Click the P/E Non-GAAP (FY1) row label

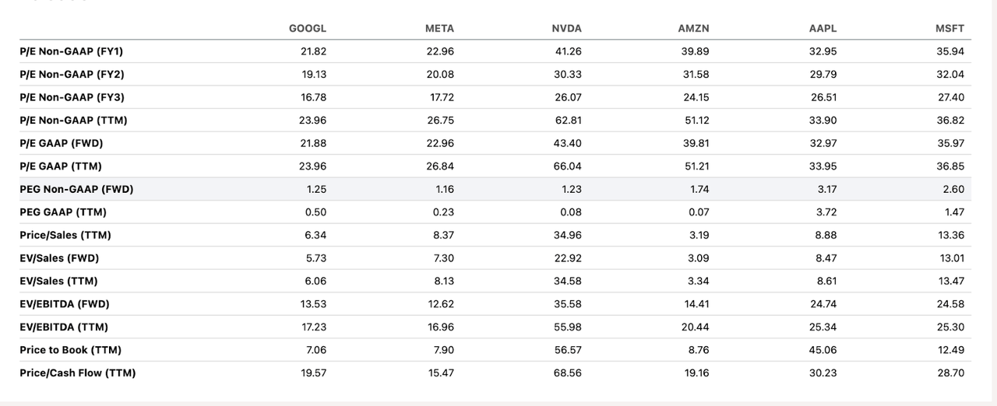[x=72, y=51]
